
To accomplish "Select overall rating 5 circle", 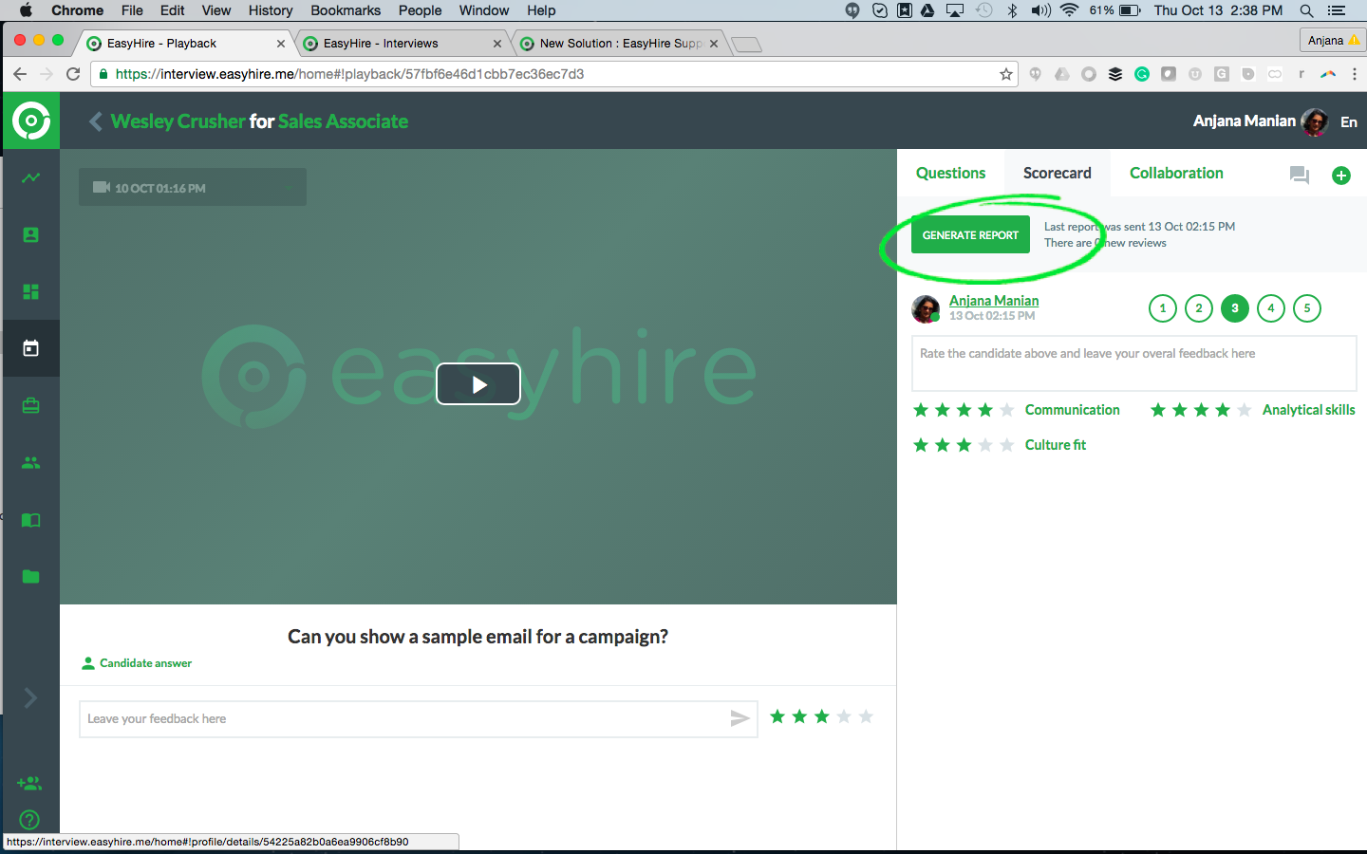I will [x=1307, y=308].
